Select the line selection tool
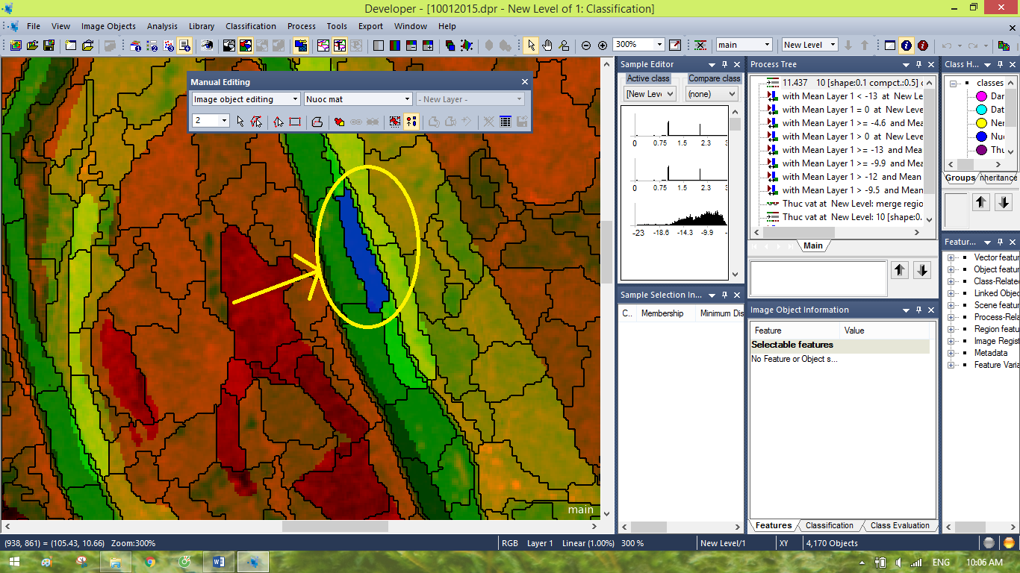The image size is (1020, 573). point(279,121)
